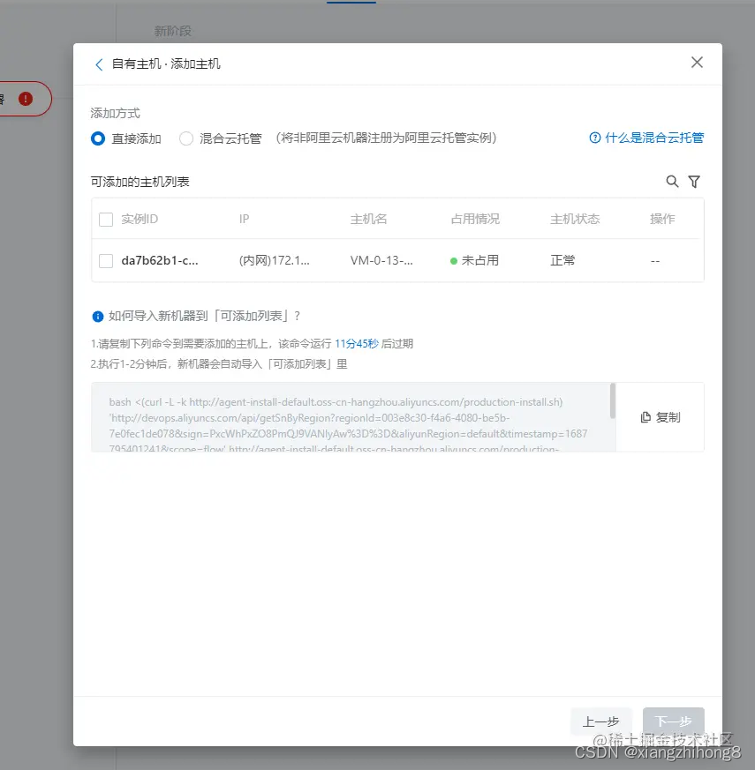Image resolution: width=755 pixels, height=770 pixels.
Task: Click the IP column header
Action: pos(245,219)
